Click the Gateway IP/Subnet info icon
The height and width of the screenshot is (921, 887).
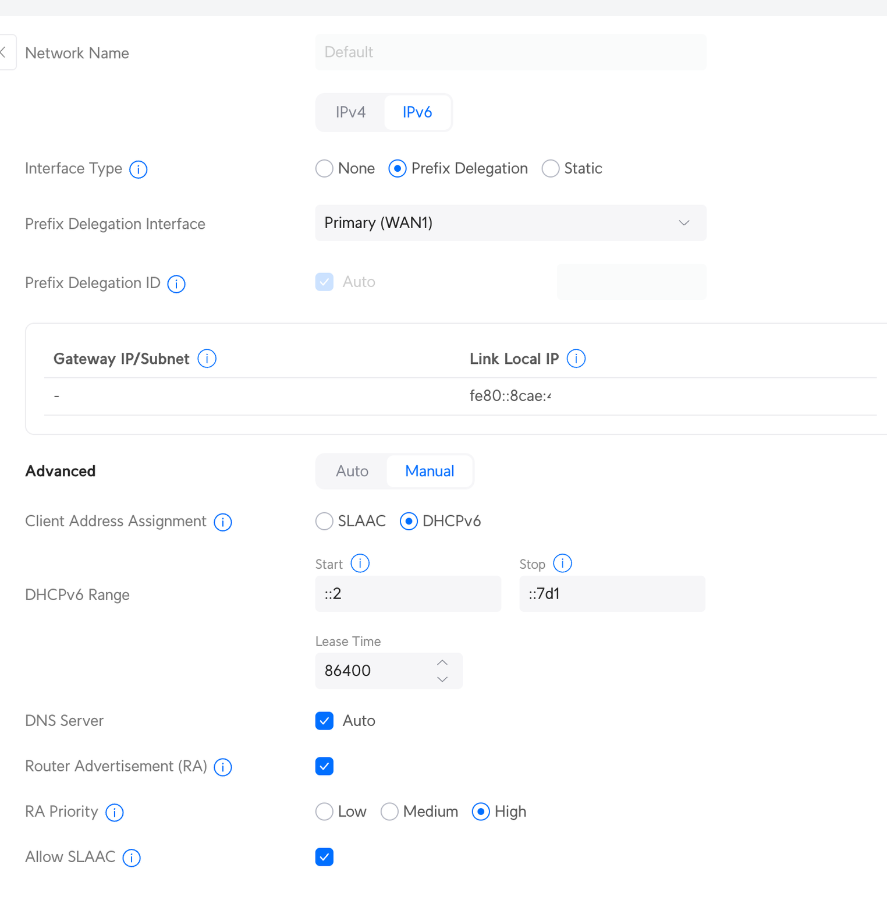point(207,359)
